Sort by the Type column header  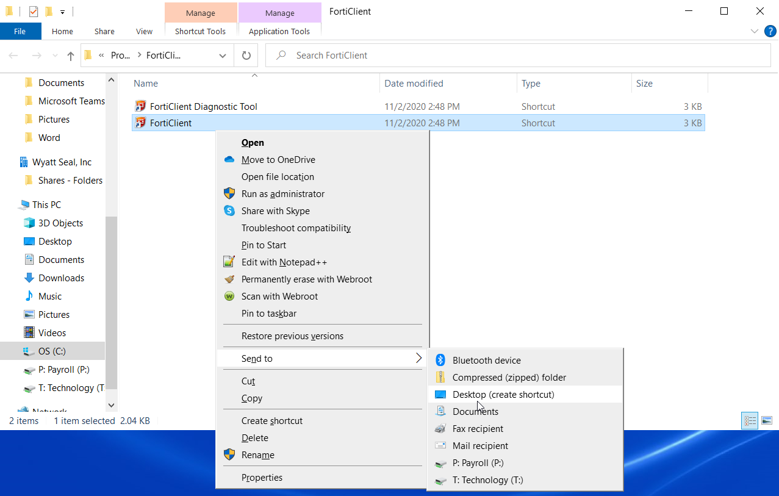[574, 84]
